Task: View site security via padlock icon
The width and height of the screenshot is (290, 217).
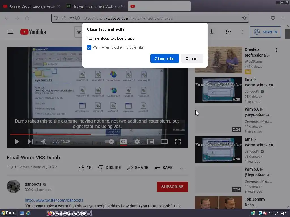Action: pyautogui.click(x=64, y=18)
